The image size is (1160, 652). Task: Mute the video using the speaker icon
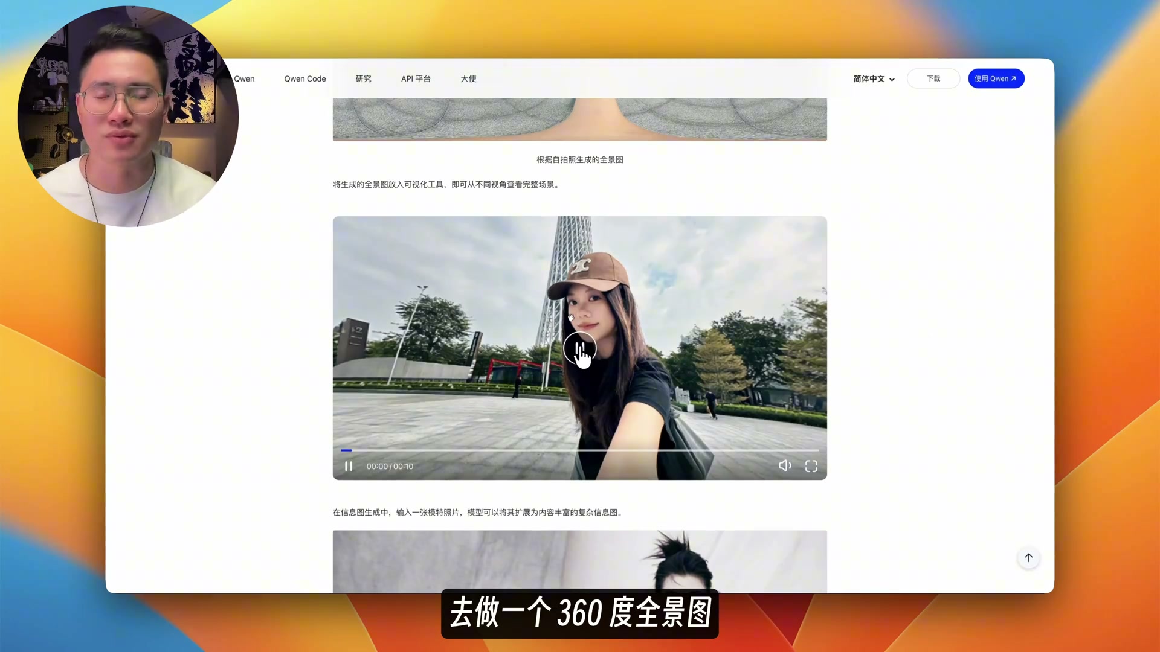pos(785,465)
